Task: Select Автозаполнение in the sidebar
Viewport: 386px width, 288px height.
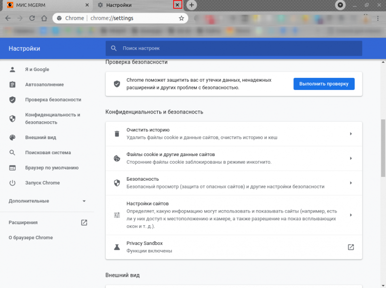Action: click(x=44, y=85)
